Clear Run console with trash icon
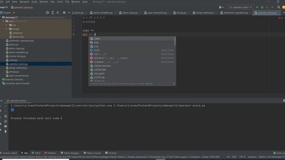The height and width of the screenshot is (160, 285). coord(5,131)
